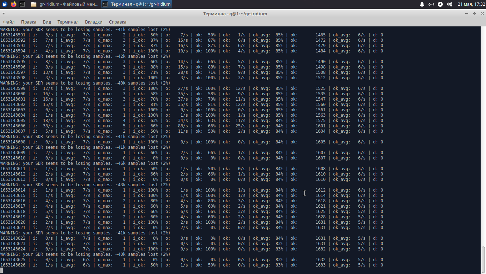Click the warning line with ~43k samples lost

(x=85, y=185)
